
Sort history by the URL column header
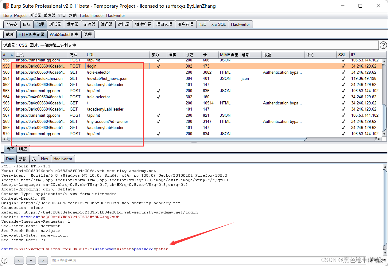(x=118, y=55)
